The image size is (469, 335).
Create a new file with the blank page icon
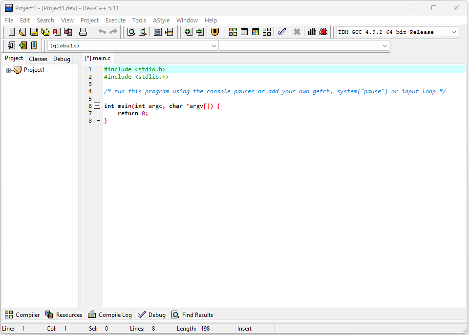(x=11, y=32)
